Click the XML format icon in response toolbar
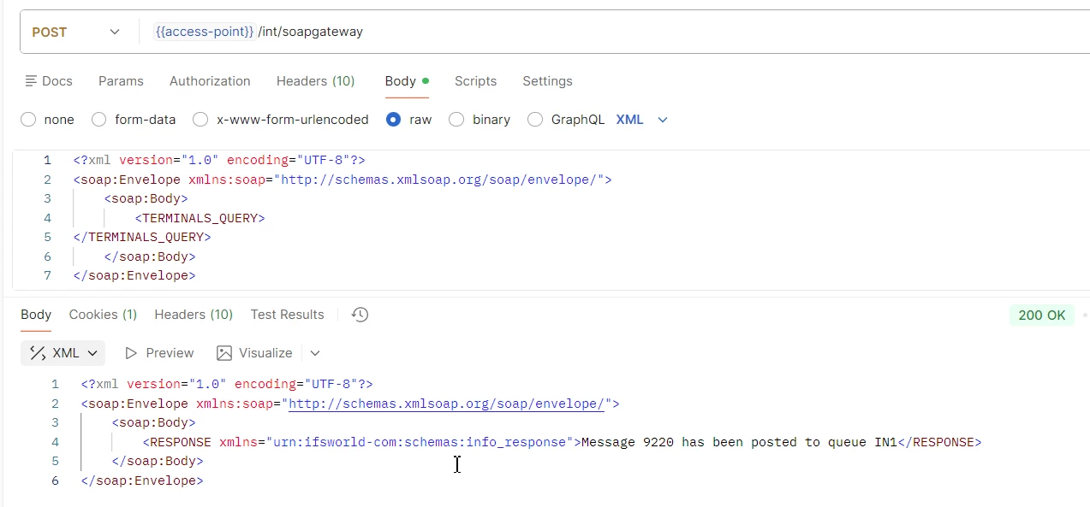 [x=38, y=353]
